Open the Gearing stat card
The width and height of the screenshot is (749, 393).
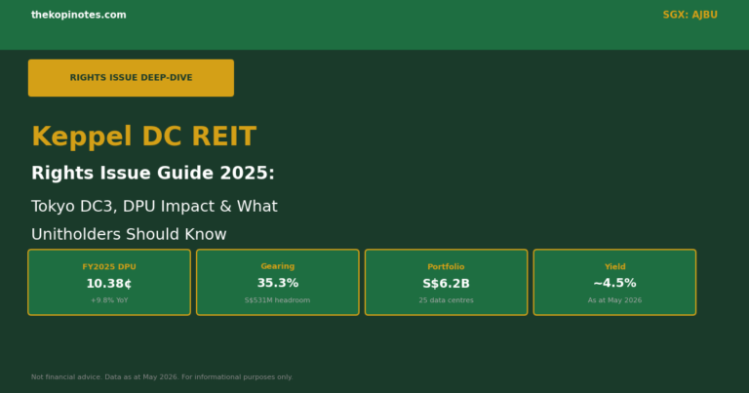(278, 282)
